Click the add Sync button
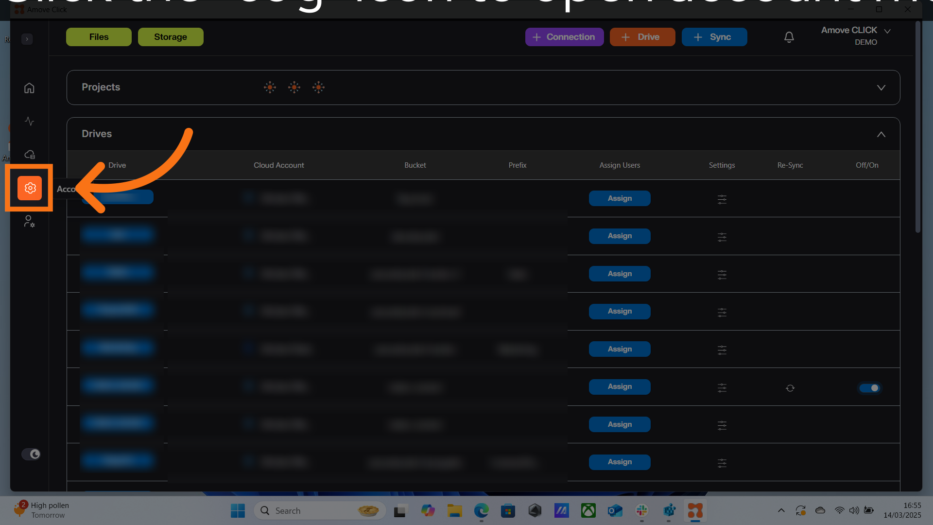 click(x=714, y=37)
